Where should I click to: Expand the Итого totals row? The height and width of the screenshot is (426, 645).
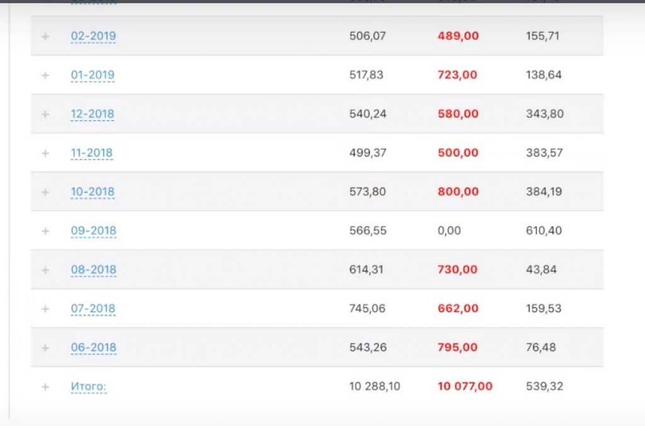[45, 387]
